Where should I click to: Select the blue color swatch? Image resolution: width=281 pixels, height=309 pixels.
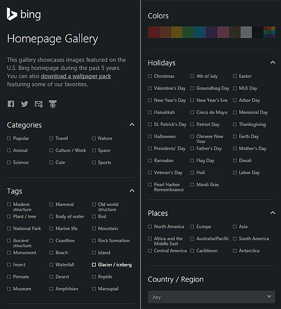point(200,32)
